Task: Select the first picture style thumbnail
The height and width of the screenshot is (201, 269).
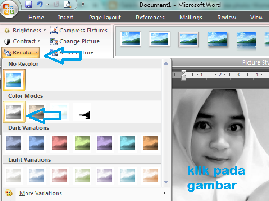Action: [x=130, y=39]
